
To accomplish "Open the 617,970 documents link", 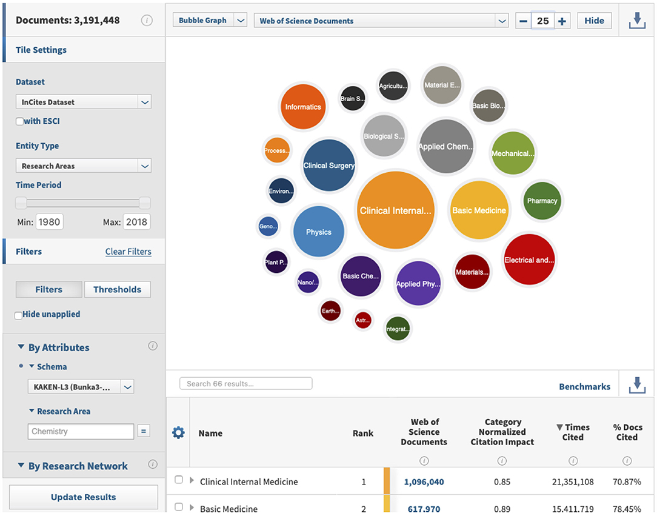I will (424, 509).
